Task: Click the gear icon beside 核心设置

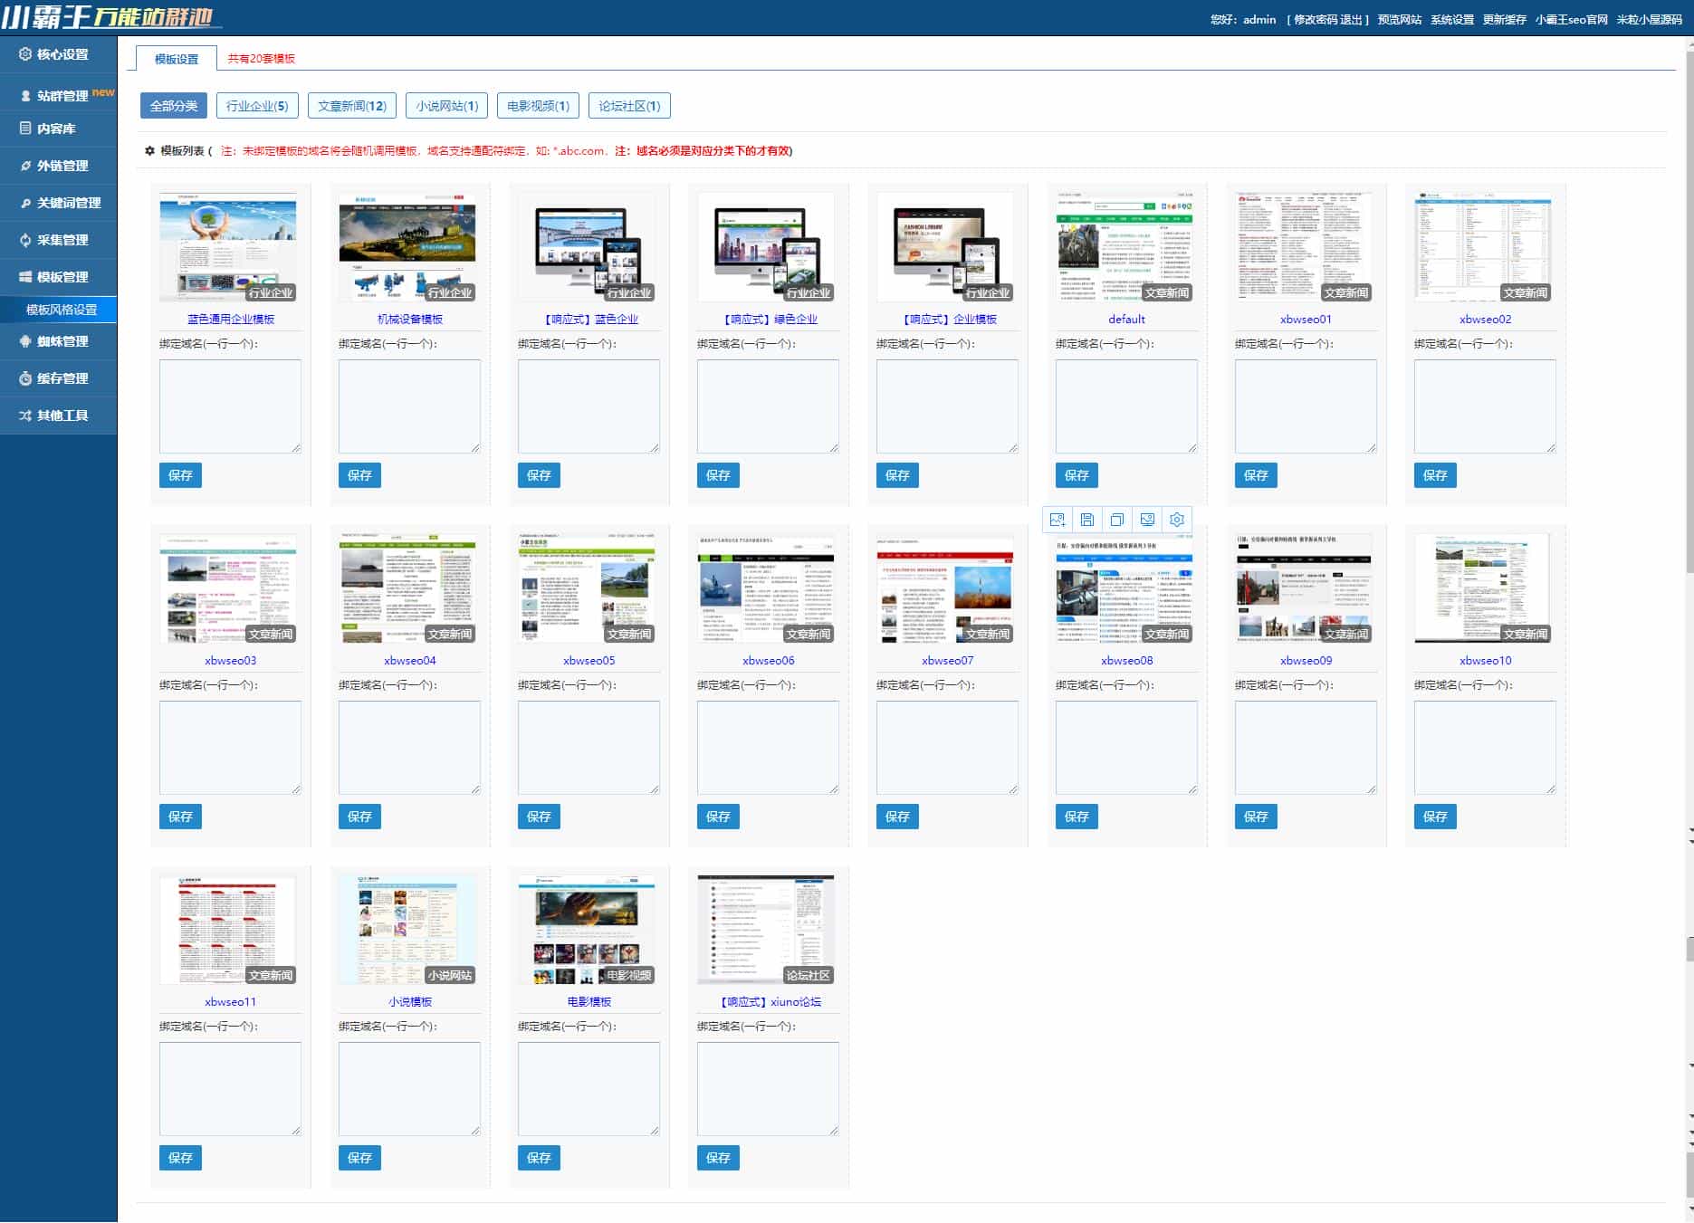Action: pyautogui.click(x=25, y=54)
